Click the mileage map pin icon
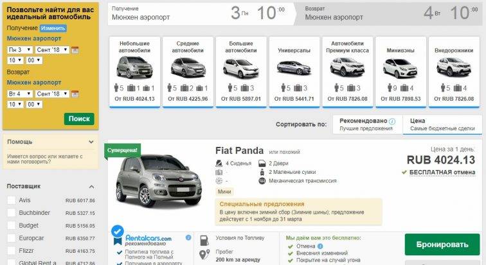This screenshot has width=486, height=265. click(204, 255)
